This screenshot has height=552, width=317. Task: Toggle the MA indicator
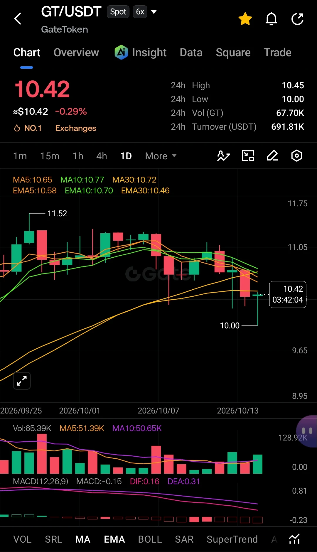coord(83,539)
